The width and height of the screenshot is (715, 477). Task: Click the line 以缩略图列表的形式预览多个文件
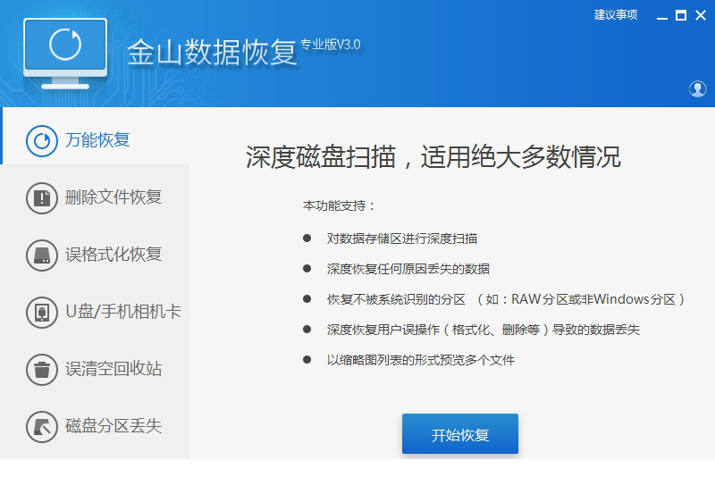(x=421, y=360)
